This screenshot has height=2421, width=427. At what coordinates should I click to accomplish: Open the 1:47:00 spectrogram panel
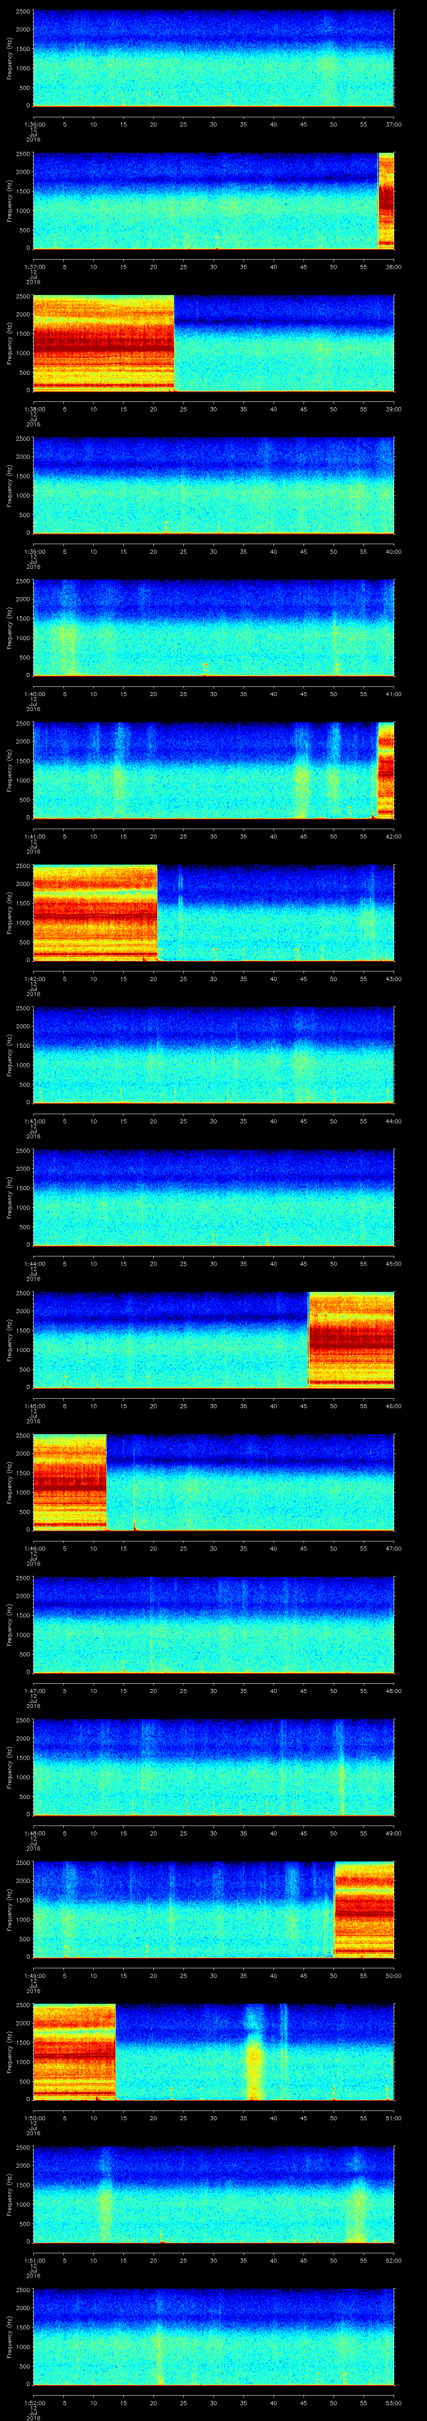213,1625
